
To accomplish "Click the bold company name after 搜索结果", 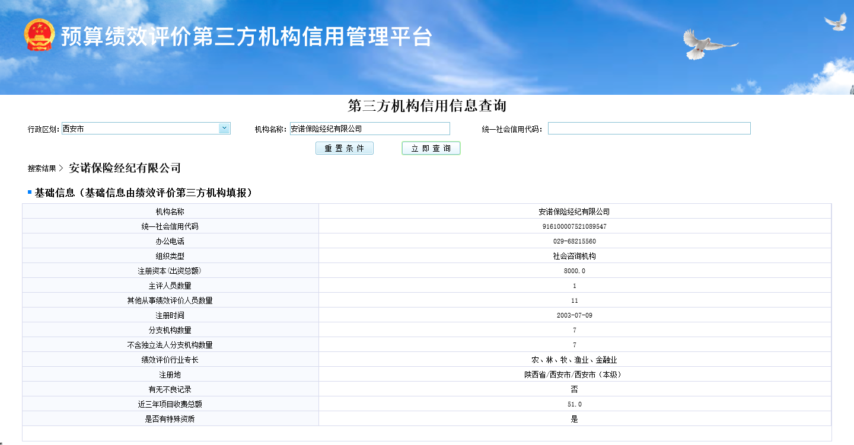I will (125, 168).
